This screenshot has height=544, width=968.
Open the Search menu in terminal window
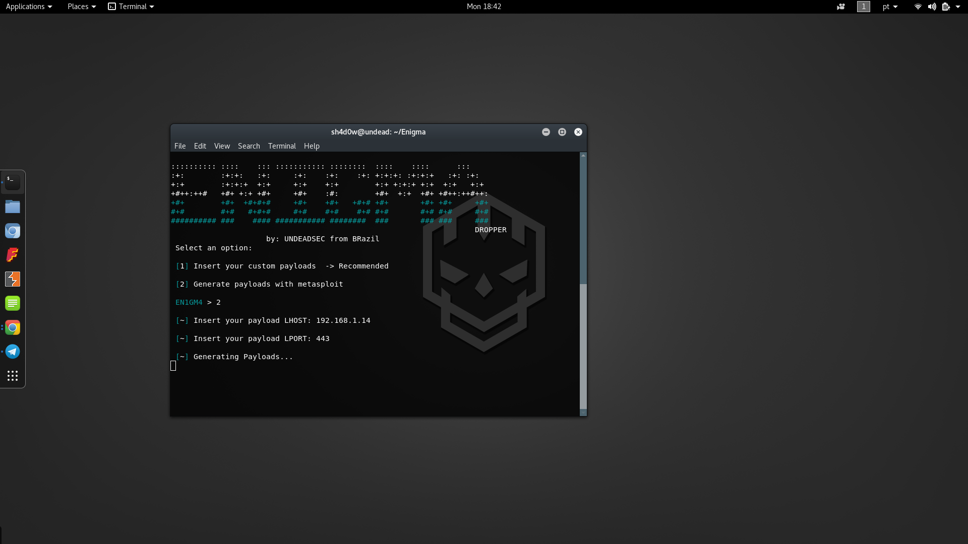pos(249,146)
